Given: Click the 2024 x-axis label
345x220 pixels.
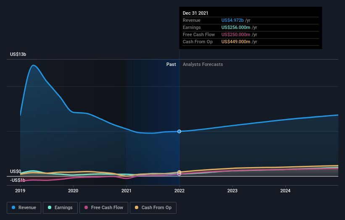Looking at the screenshot, I should point(285,191).
